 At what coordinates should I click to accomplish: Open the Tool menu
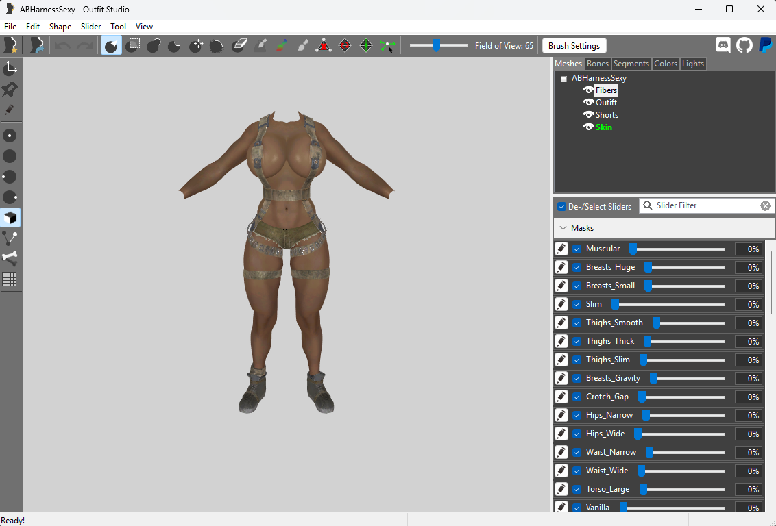pos(119,27)
